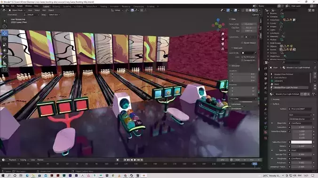
Task: Open the Object Mode dropdown
Action: point(17,10)
